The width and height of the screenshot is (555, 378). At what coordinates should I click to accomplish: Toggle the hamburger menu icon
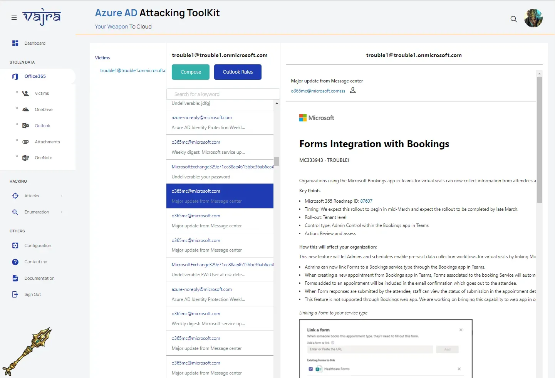pos(14,18)
